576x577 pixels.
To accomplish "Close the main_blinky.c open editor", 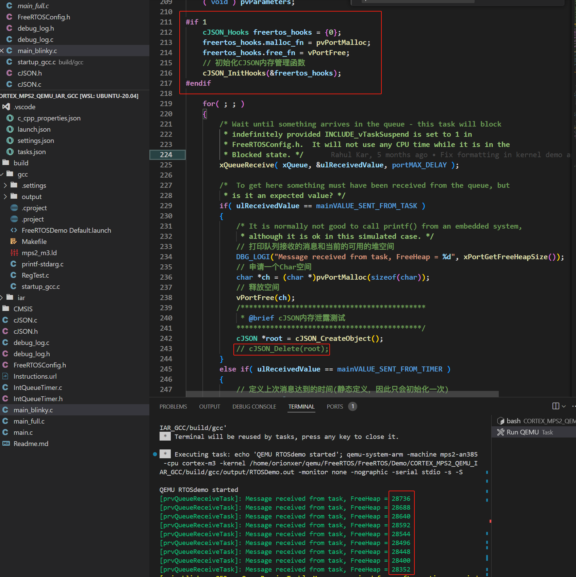I will click(2, 51).
